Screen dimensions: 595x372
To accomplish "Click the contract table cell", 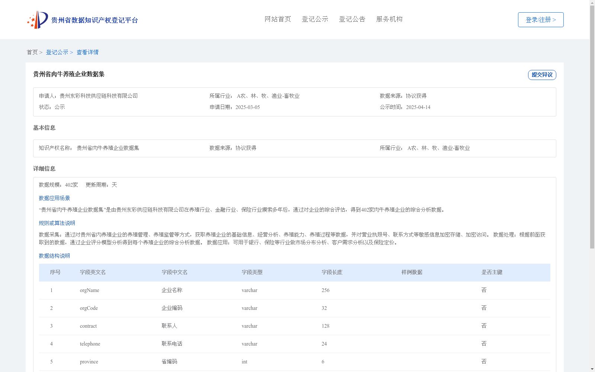I will [88, 326].
